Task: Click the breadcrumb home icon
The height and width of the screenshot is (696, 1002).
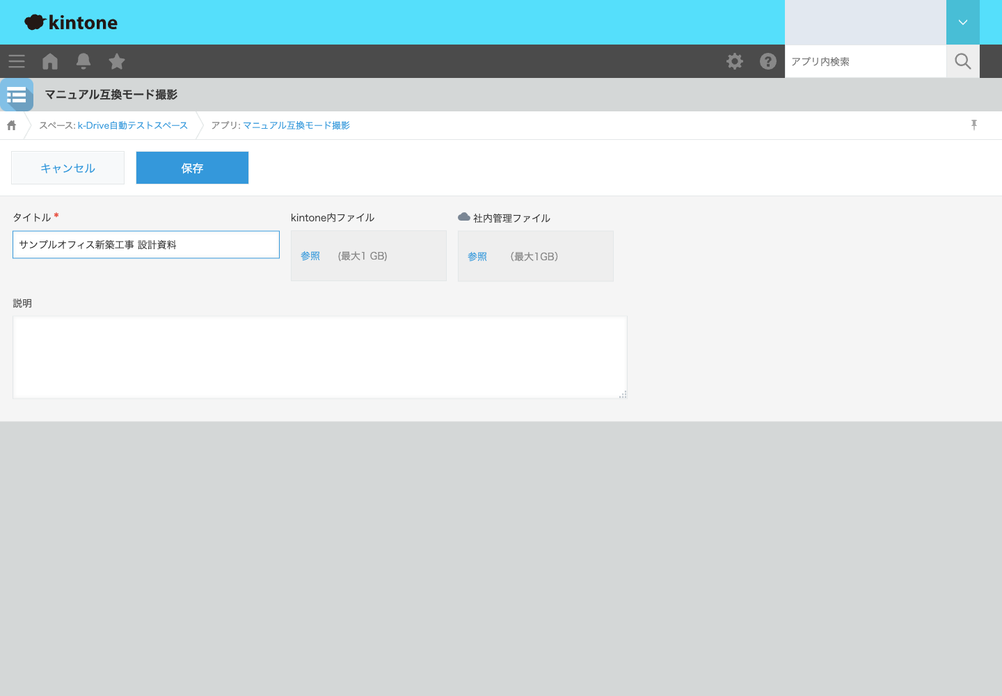Action: point(12,125)
